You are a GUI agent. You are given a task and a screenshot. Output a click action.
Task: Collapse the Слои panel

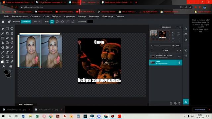178,50
